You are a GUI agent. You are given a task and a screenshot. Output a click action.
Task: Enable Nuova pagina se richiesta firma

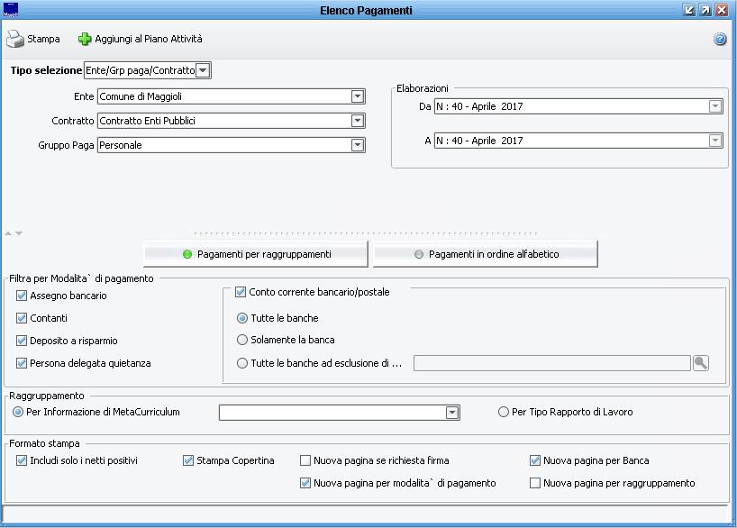point(305,460)
